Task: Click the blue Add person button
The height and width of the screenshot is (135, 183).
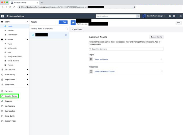Action: [63, 22]
